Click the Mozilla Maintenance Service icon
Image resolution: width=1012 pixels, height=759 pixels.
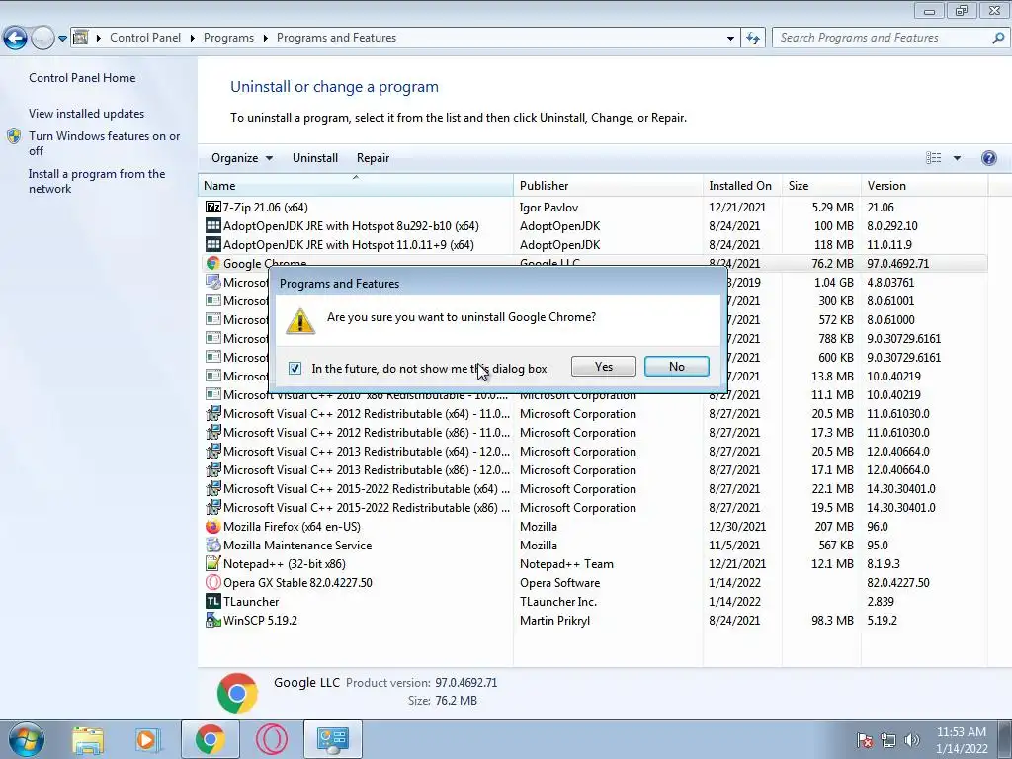[x=213, y=546]
